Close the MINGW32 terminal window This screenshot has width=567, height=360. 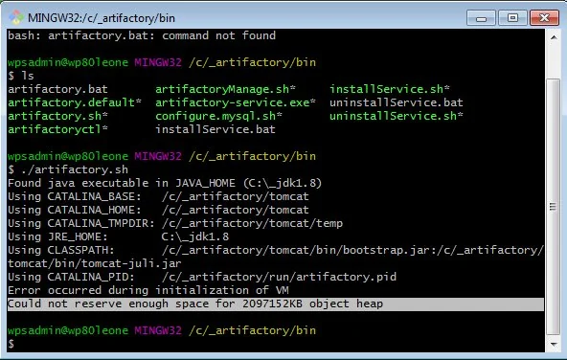click(544, 18)
